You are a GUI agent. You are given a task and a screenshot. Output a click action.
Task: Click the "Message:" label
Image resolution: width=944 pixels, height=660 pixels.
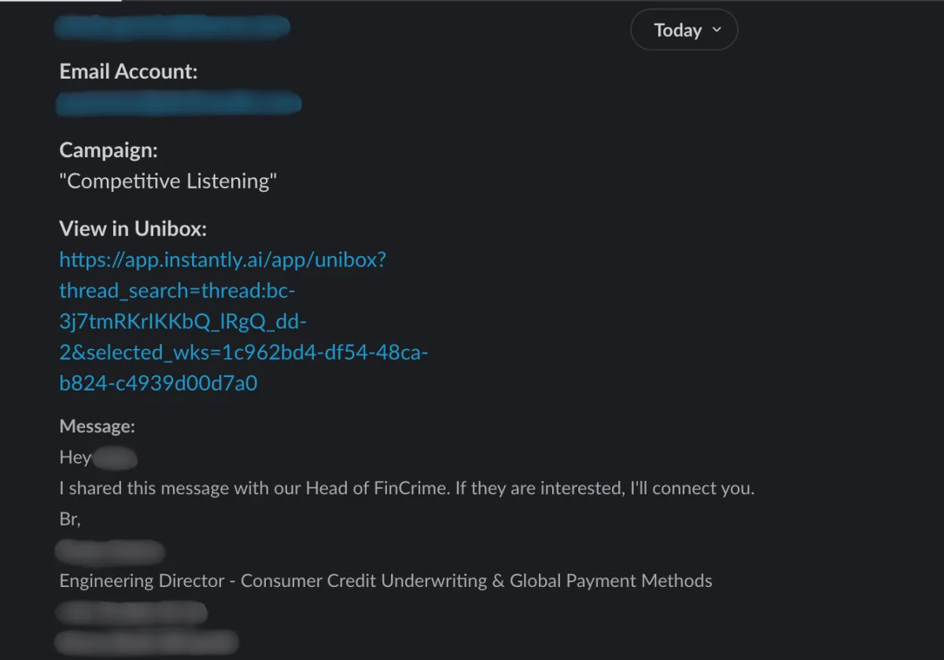coord(98,427)
